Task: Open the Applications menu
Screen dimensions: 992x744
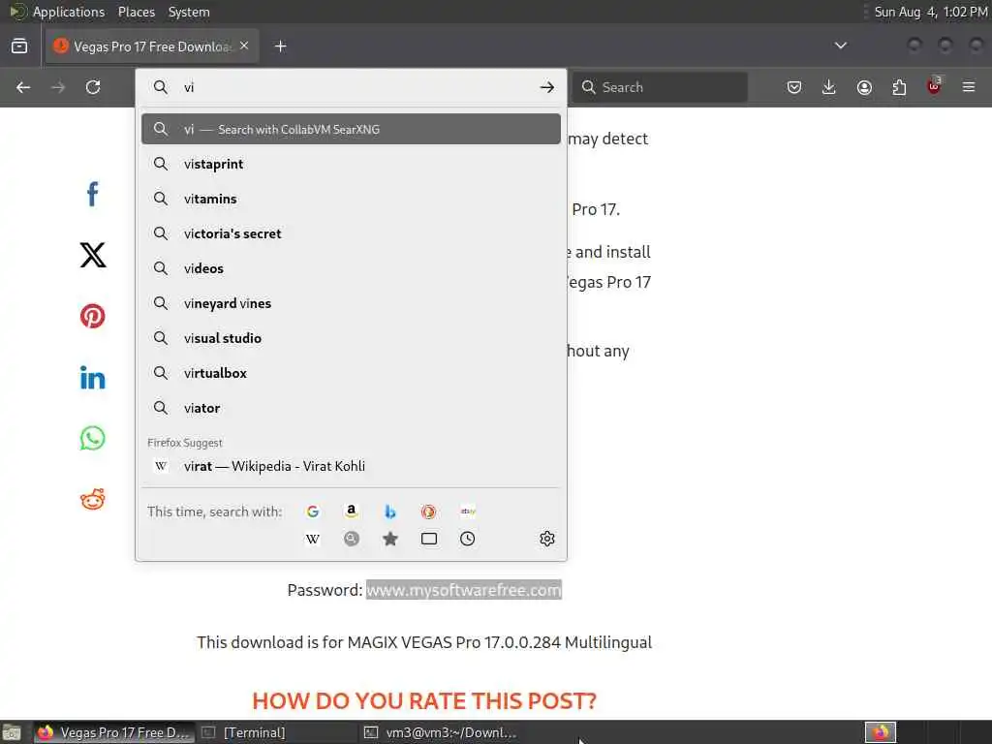Action: 69,12
